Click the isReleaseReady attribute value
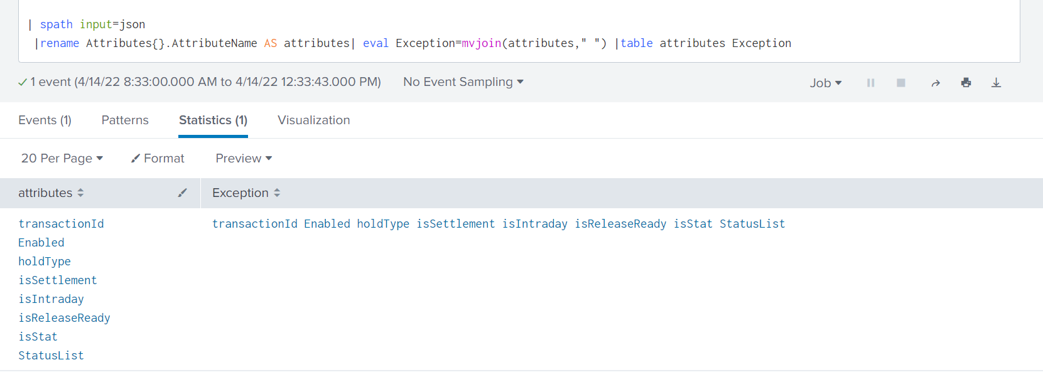 click(x=64, y=318)
